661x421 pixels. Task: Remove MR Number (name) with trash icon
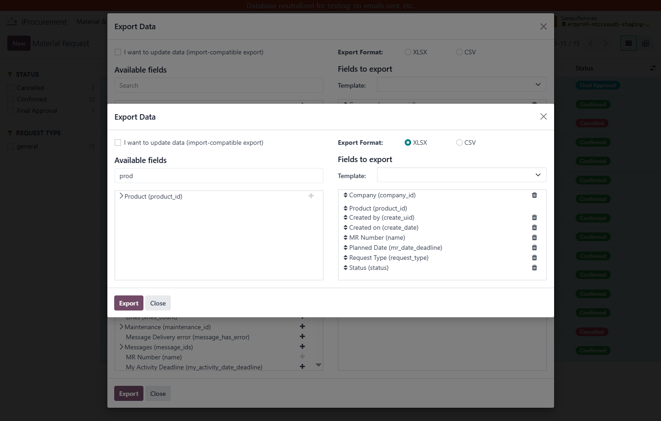pos(534,237)
